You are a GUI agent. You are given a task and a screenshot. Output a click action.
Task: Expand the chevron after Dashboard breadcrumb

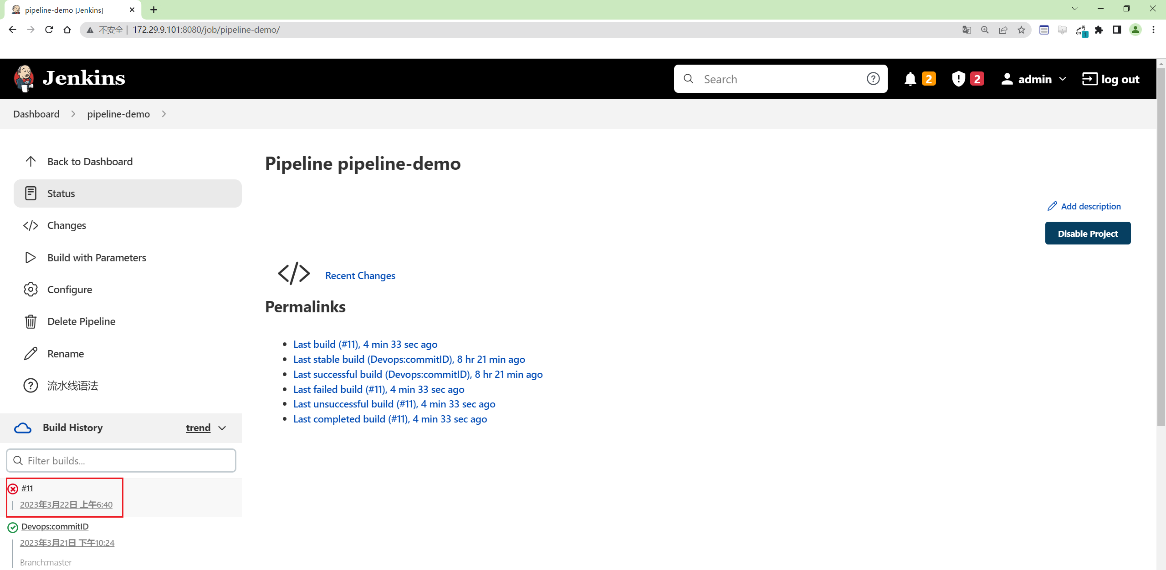tap(73, 114)
